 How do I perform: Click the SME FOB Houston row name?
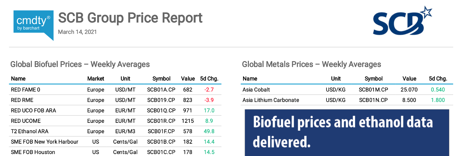pyautogui.click(x=33, y=152)
